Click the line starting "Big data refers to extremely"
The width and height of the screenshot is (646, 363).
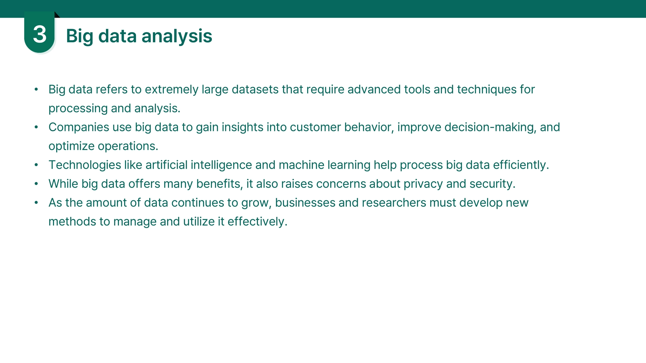click(292, 90)
